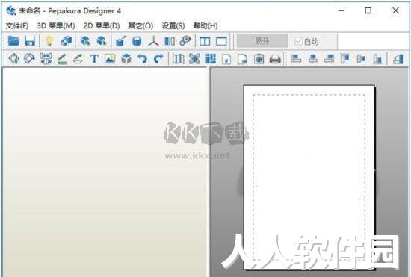Click the save floppy disk icon
The image size is (411, 277).
[x=30, y=41]
